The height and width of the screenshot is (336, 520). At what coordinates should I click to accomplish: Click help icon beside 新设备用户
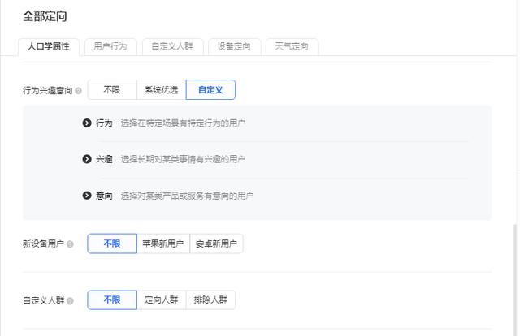coord(70,244)
